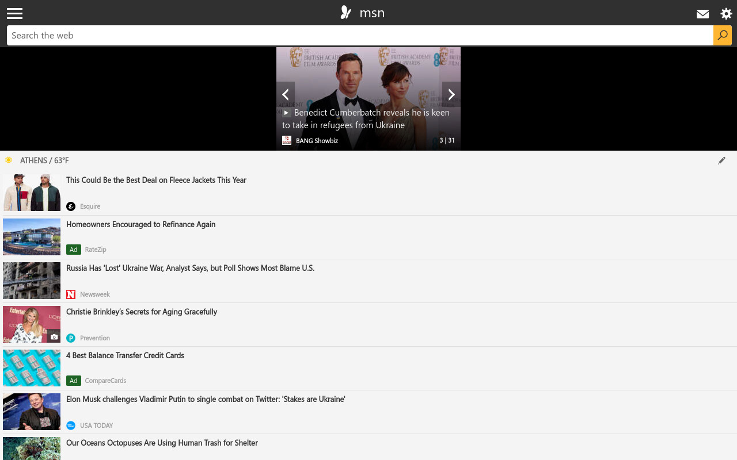Click the Ad badge beside RateZip
This screenshot has height=460, width=737.
tap(73, 250)
